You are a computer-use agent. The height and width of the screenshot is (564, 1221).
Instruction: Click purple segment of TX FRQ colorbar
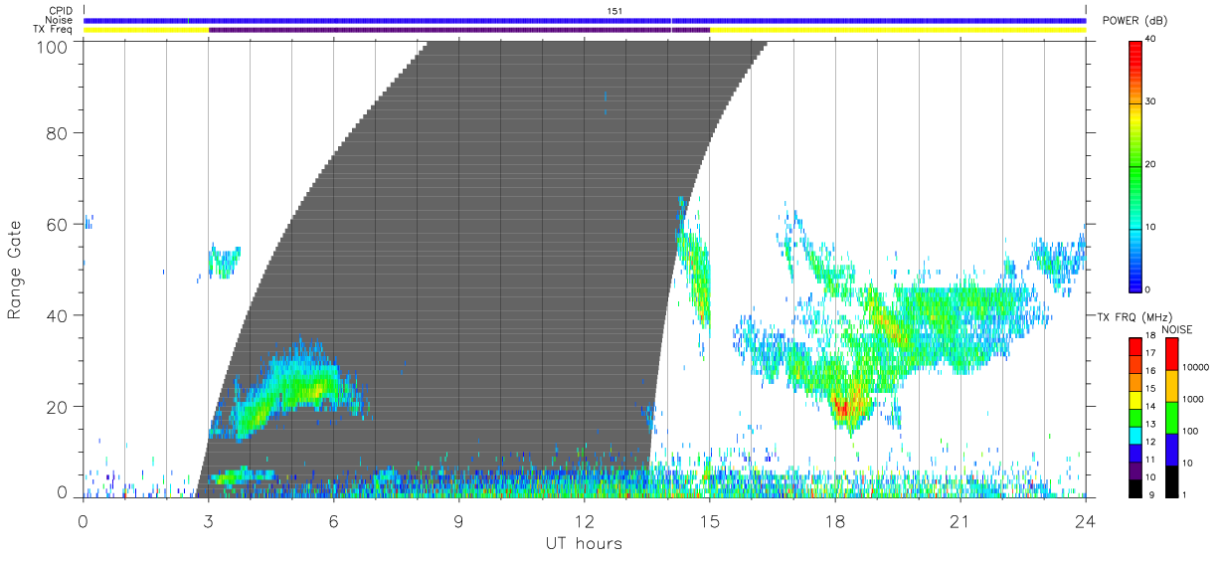1135,470
